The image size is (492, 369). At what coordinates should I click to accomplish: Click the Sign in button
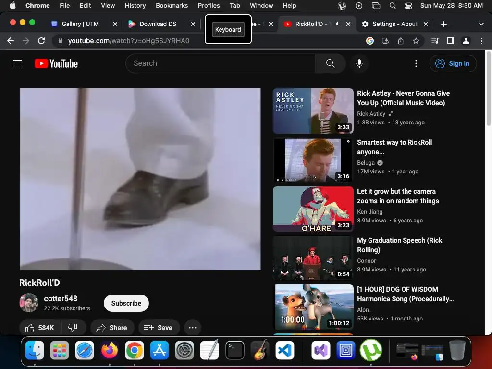pyautogui.click(x=453, y=63)
